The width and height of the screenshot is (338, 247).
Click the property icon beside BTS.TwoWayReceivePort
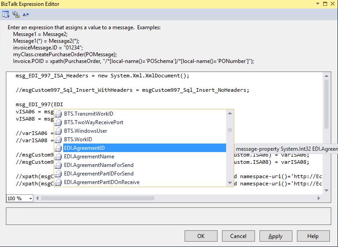click(x=58, y=122)
